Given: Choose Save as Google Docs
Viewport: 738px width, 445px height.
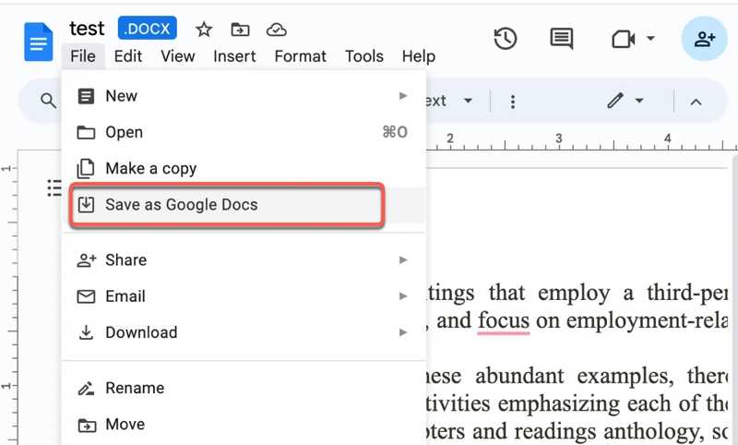Looking at the screenshot, I should click(244, 205).
